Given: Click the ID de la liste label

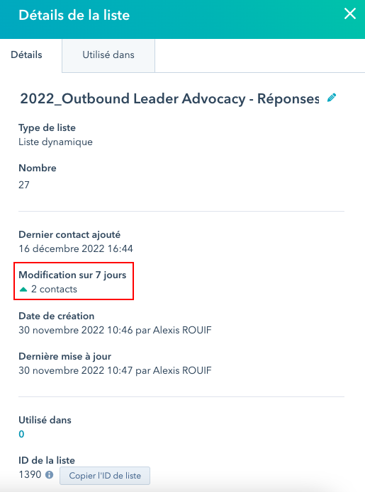Looking at the screenshot, I should point(47,460).
